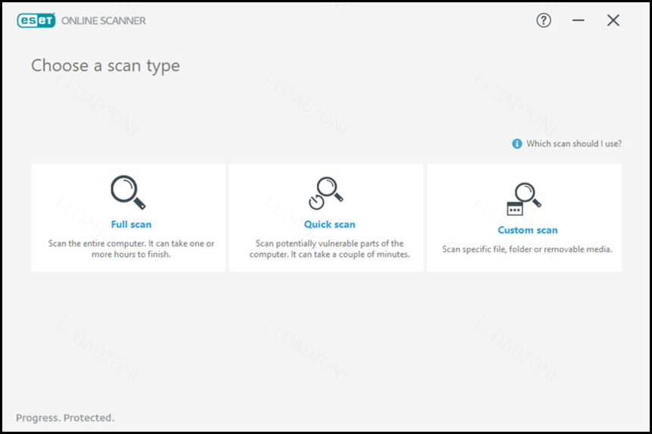Click the blue info icon beside Which scan
The width and height of the screenshot is (652, 434).
[x=517, y=144]
